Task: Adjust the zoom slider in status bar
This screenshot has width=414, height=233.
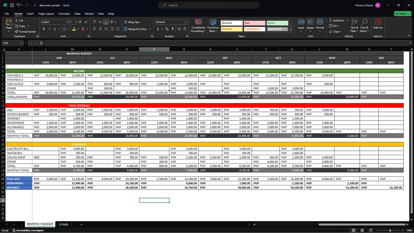Action: 390,231
